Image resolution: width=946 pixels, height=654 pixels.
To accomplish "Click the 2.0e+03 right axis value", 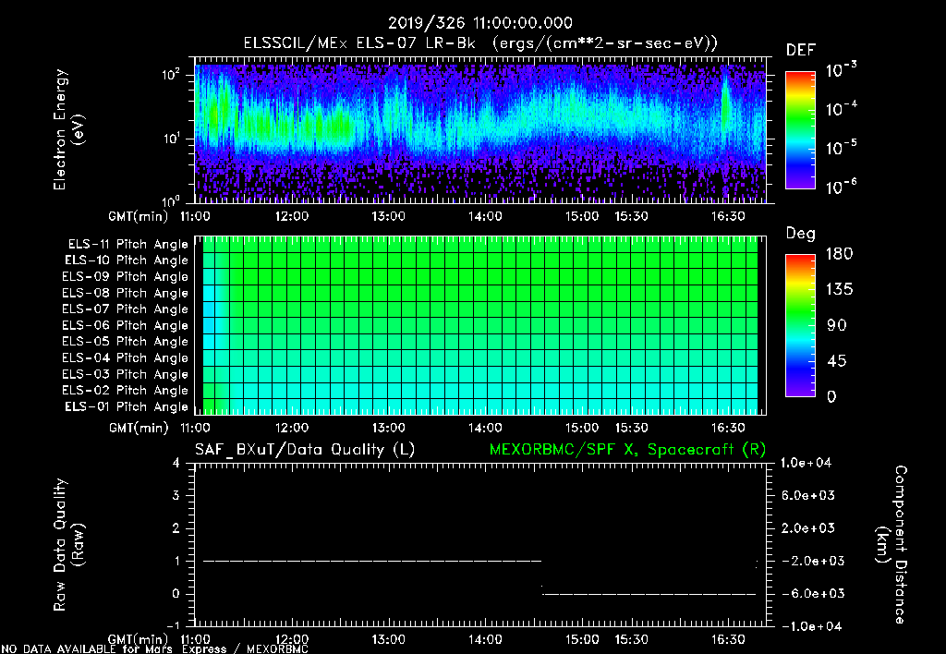I will pyautogui.click(x=808, y=527).
